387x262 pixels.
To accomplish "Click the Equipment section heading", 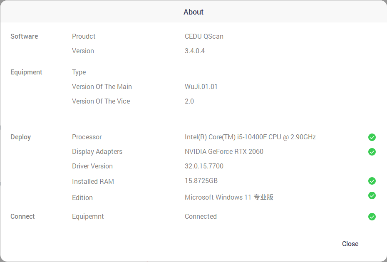I will [x=26, y=72].
